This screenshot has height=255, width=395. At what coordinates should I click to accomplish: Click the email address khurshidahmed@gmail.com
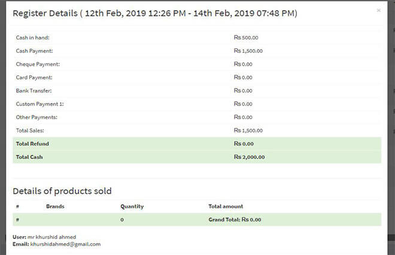coord(65,244)
